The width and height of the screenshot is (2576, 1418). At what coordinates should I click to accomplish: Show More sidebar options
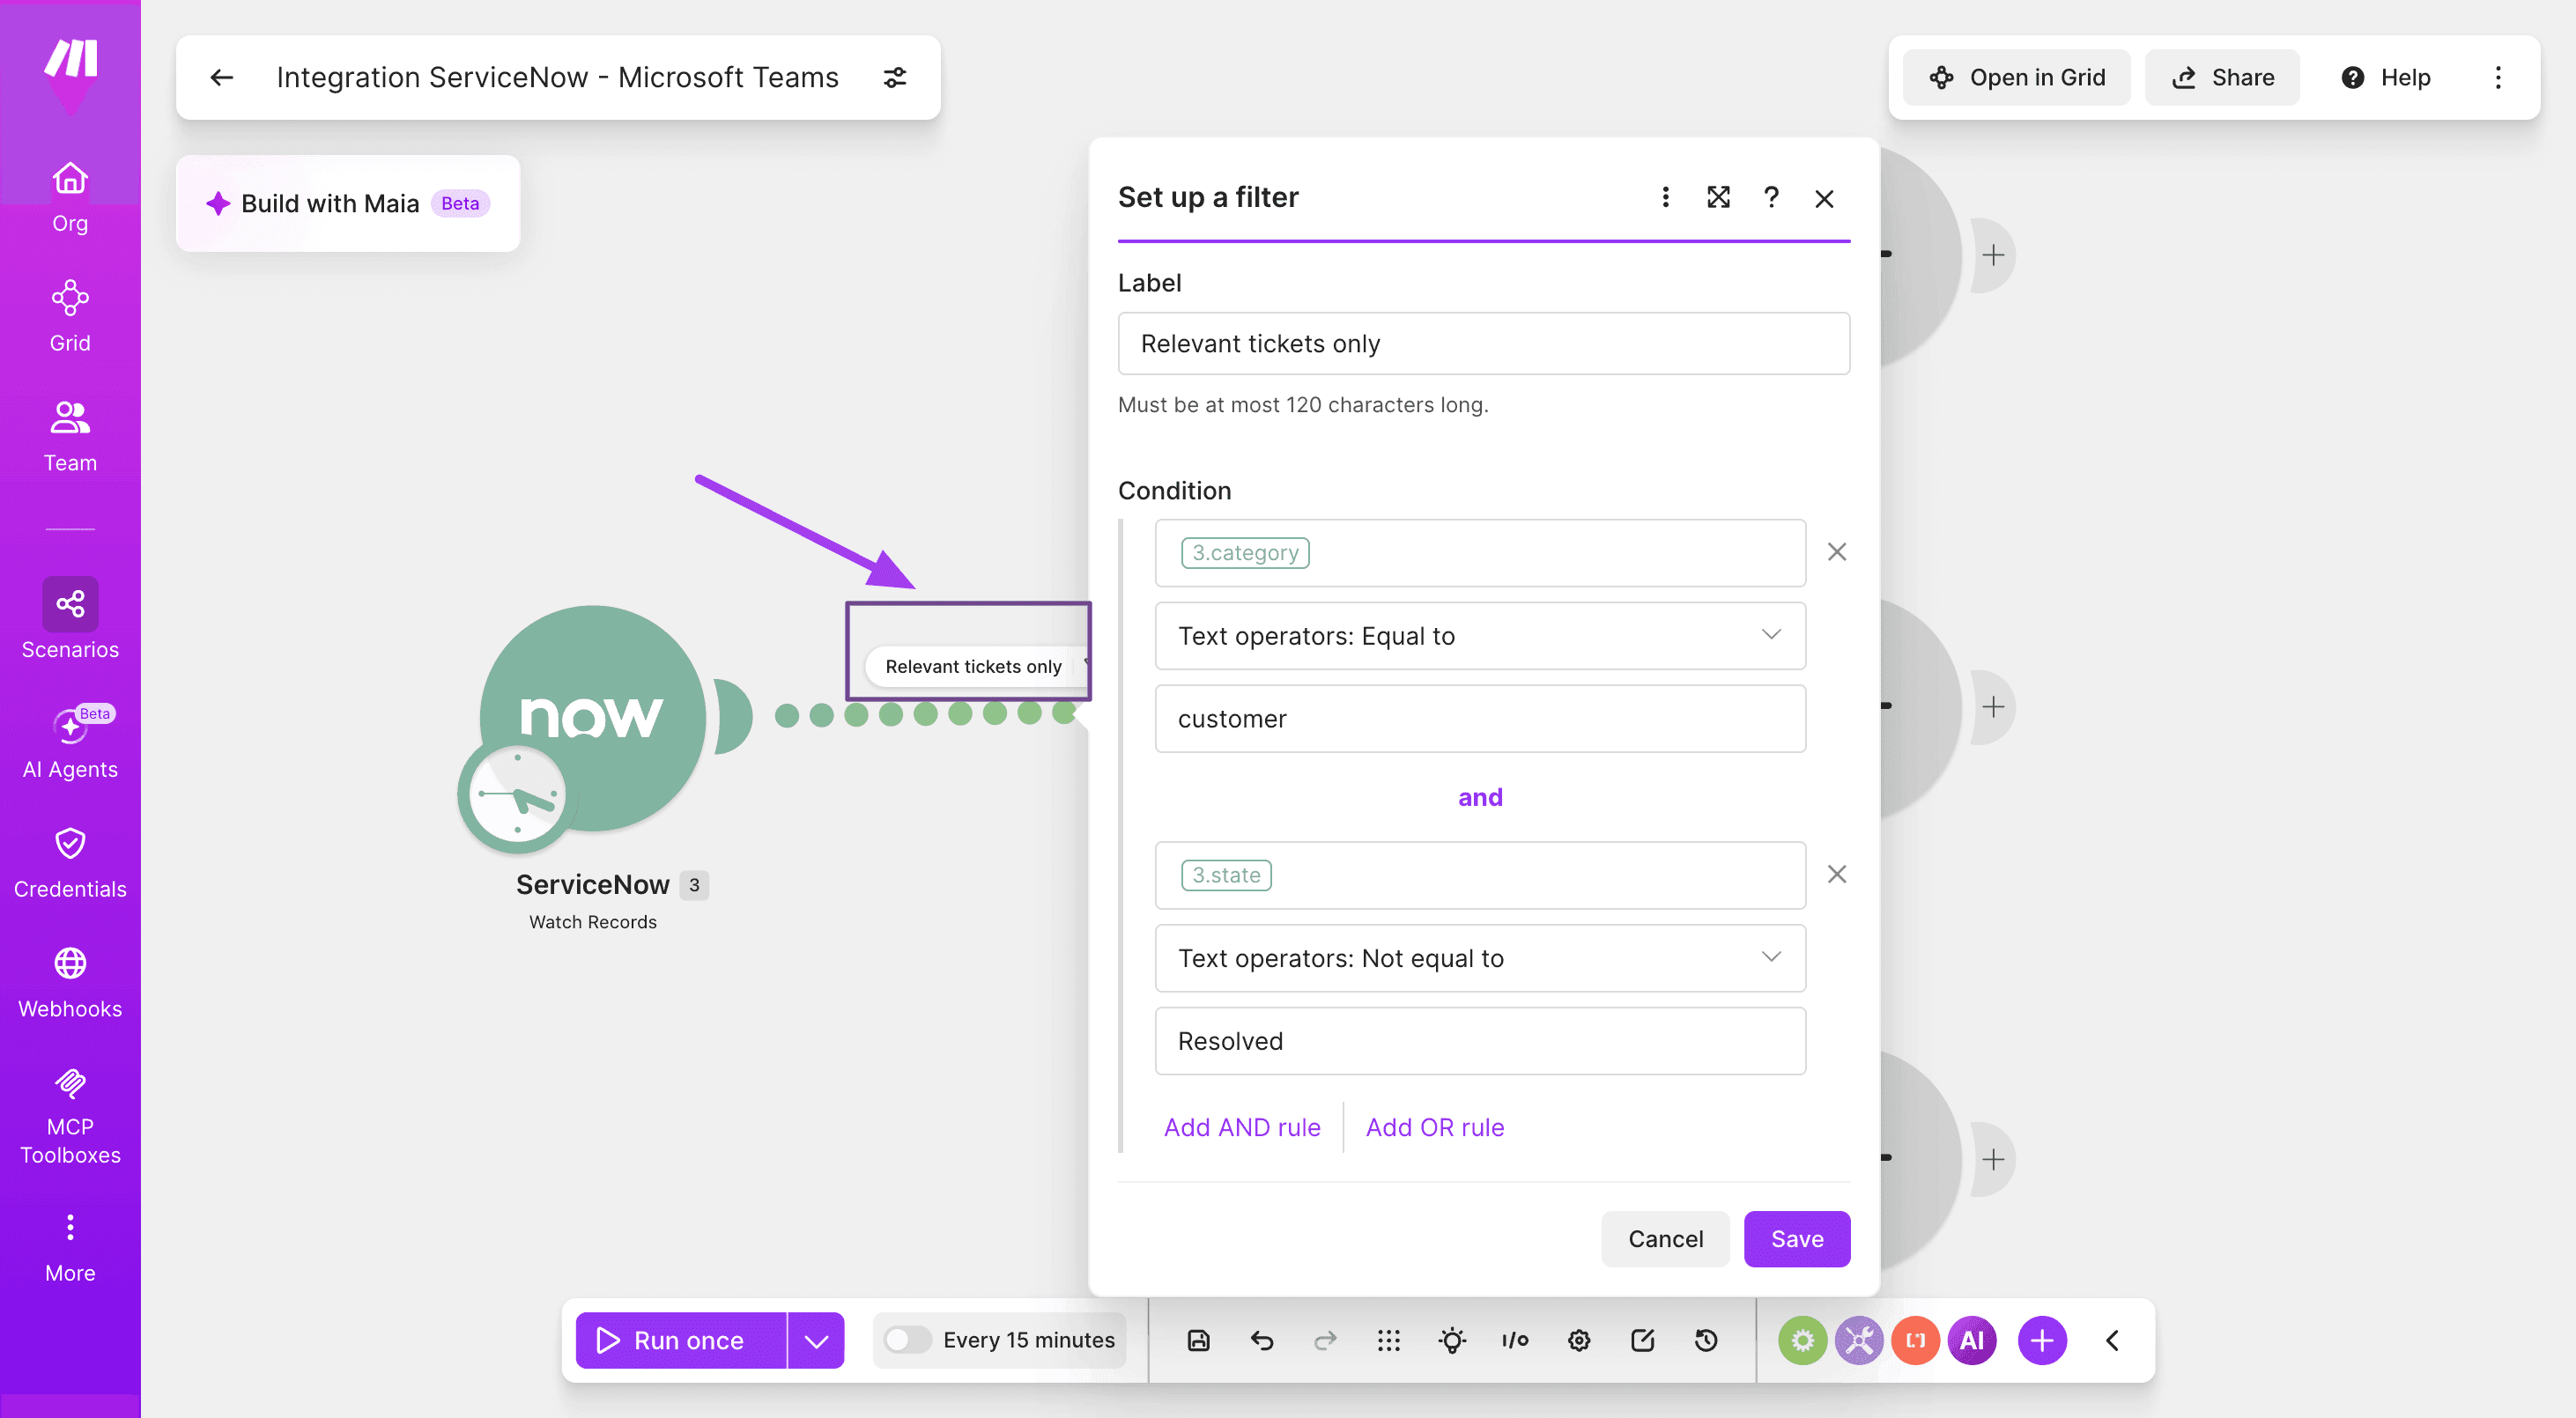point(70,1246)
